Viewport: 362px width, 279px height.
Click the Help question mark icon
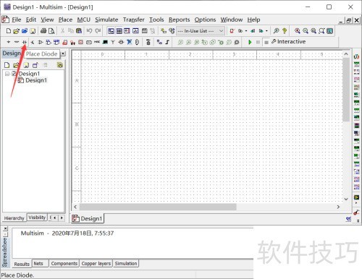[x=285, y=31]
